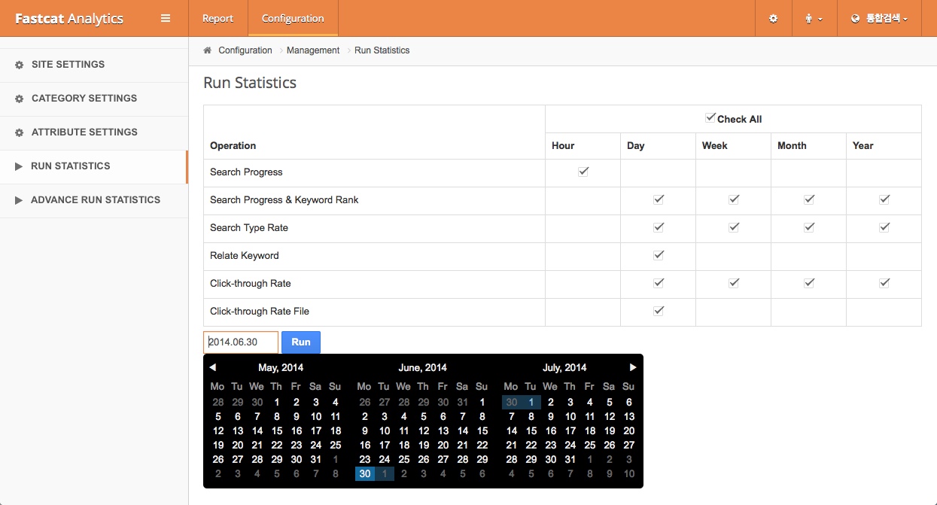Click Run Statistics in the breadcrumb
This screenshot has width=937, height=505.
(x=382, y=50)
